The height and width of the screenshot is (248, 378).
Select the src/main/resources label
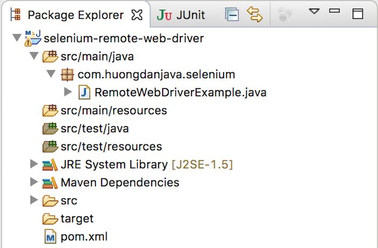(x=114, y=111)
